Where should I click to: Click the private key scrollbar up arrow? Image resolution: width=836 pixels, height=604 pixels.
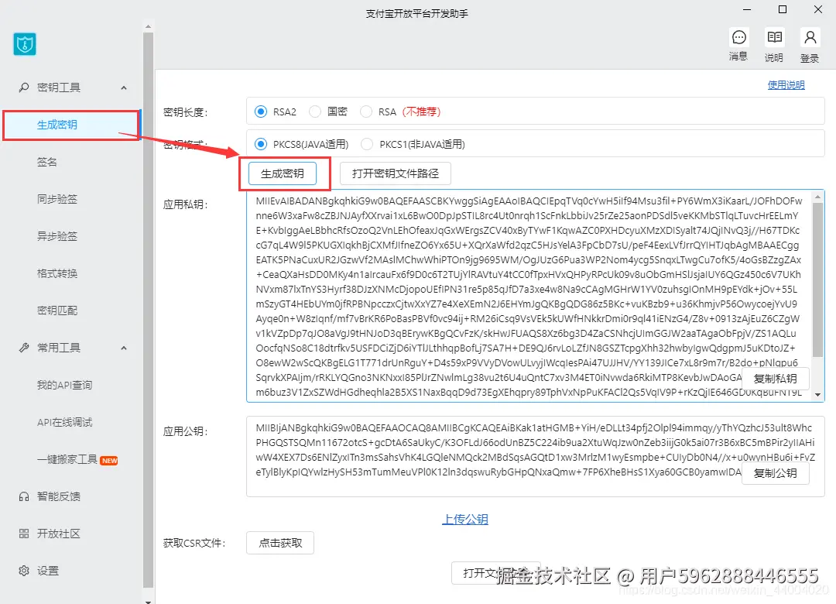(x=818, y=197)
